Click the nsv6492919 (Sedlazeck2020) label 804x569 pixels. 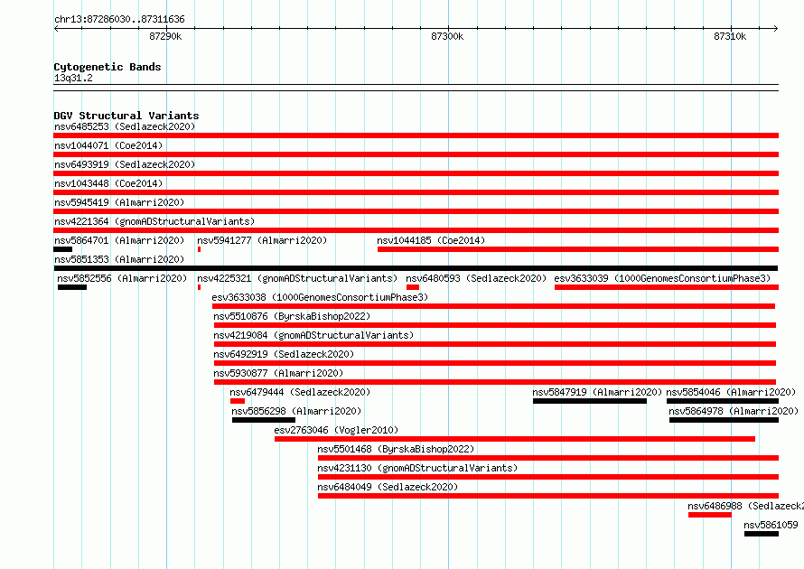click(x=284, y=354)
